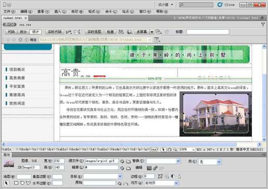Viewport: 268px width, 189px height.
Task: Open the file management icon left of 多屏幕
Action: 121,32
